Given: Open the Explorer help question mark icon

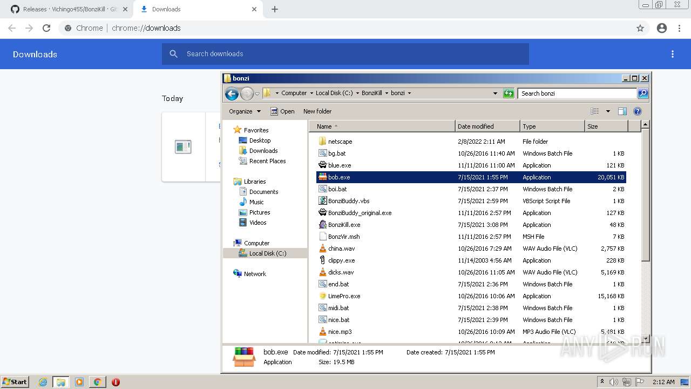Looking at the screenshot, I should pyautogui.click(x=637, y=111).
